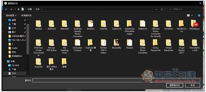Viewport: 206px width, 92px height.
Task: Select the Outlook files folder
Action: 91,45
